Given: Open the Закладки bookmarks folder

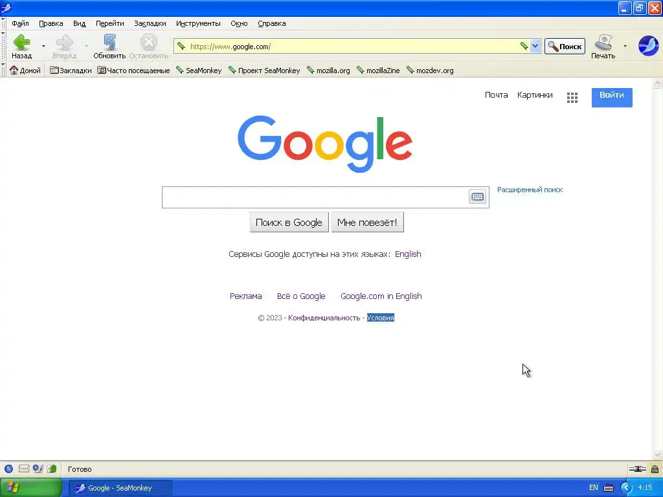Looking at the screenshot, I should (71, 71).
